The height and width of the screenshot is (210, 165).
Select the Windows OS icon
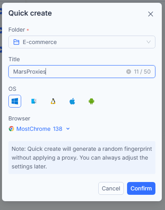(15, 101)
